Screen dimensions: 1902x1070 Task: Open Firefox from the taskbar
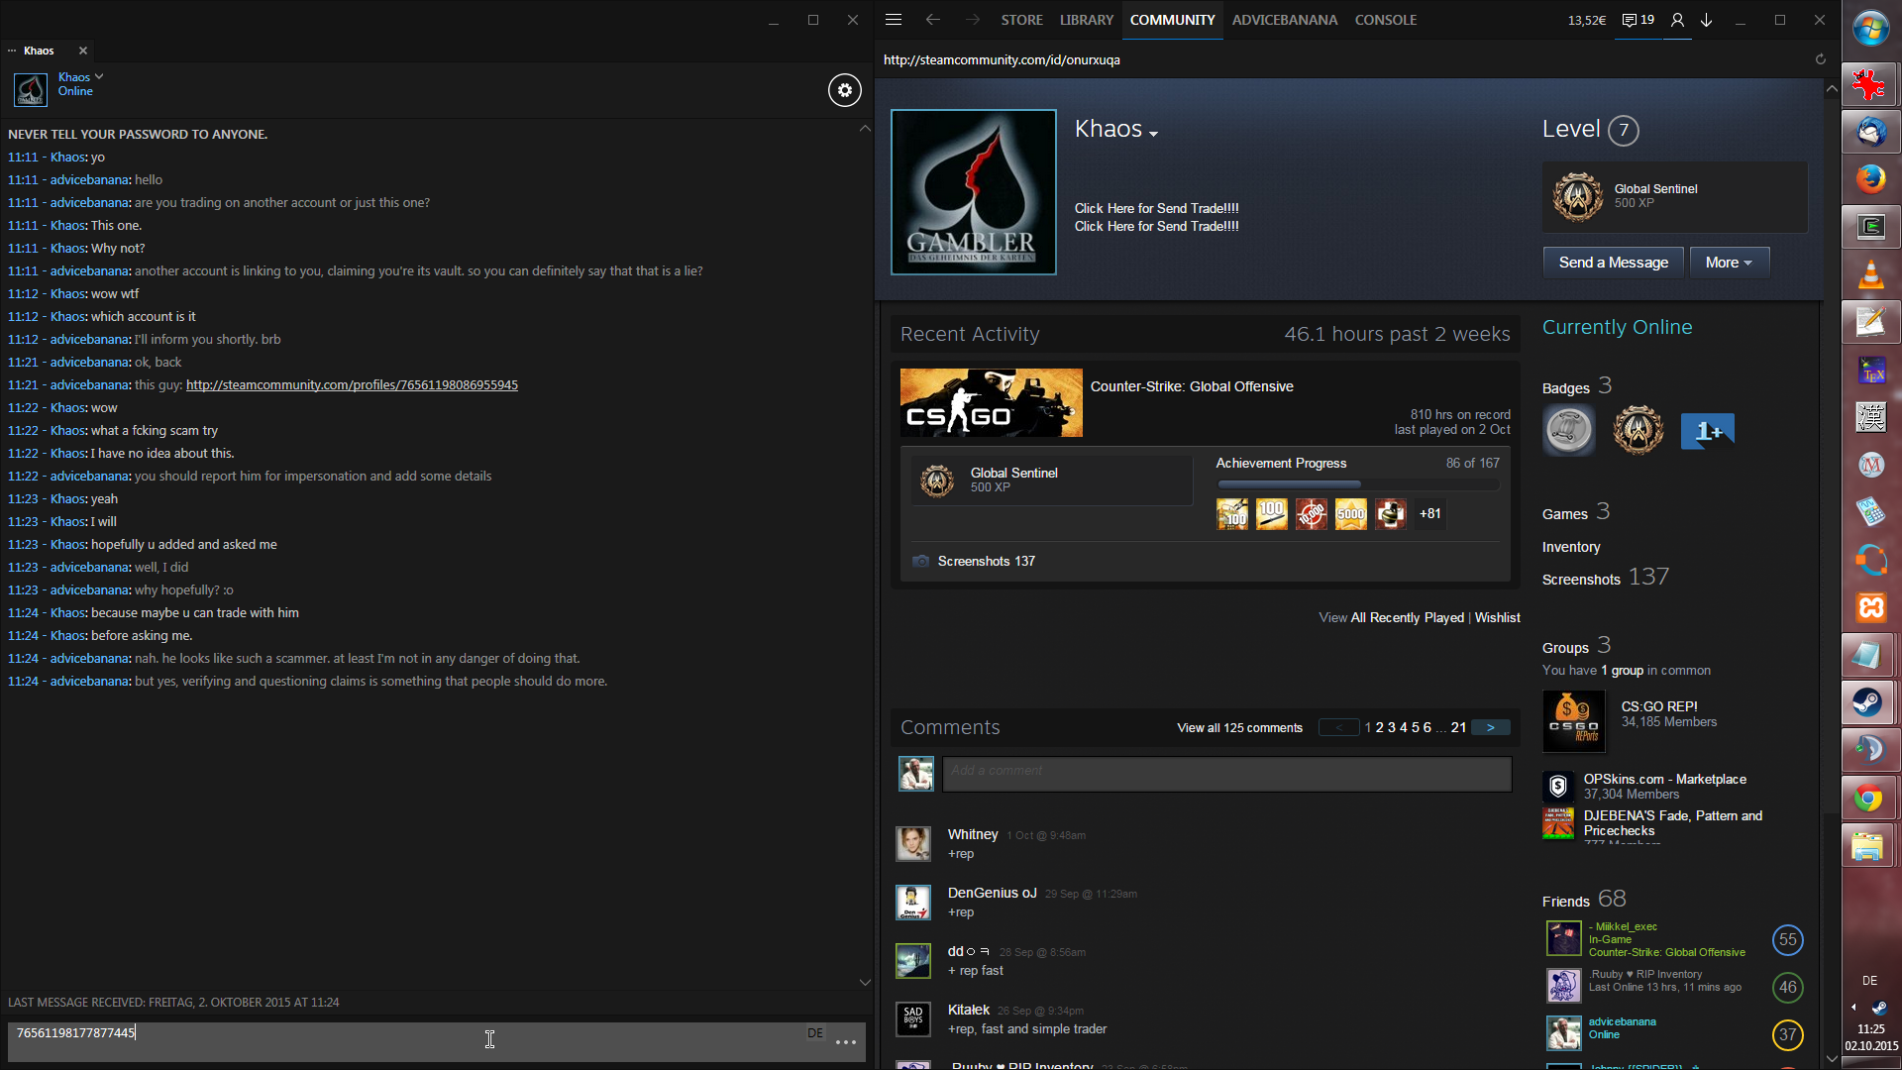pos(1870,179)
